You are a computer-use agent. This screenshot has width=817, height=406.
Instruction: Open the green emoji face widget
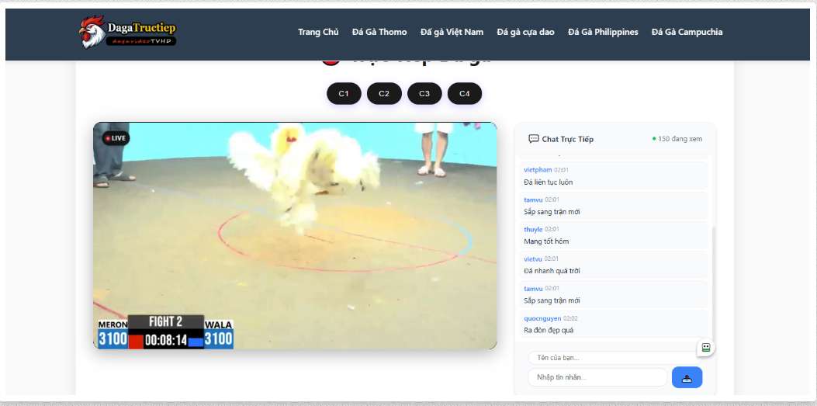(705, 348)
